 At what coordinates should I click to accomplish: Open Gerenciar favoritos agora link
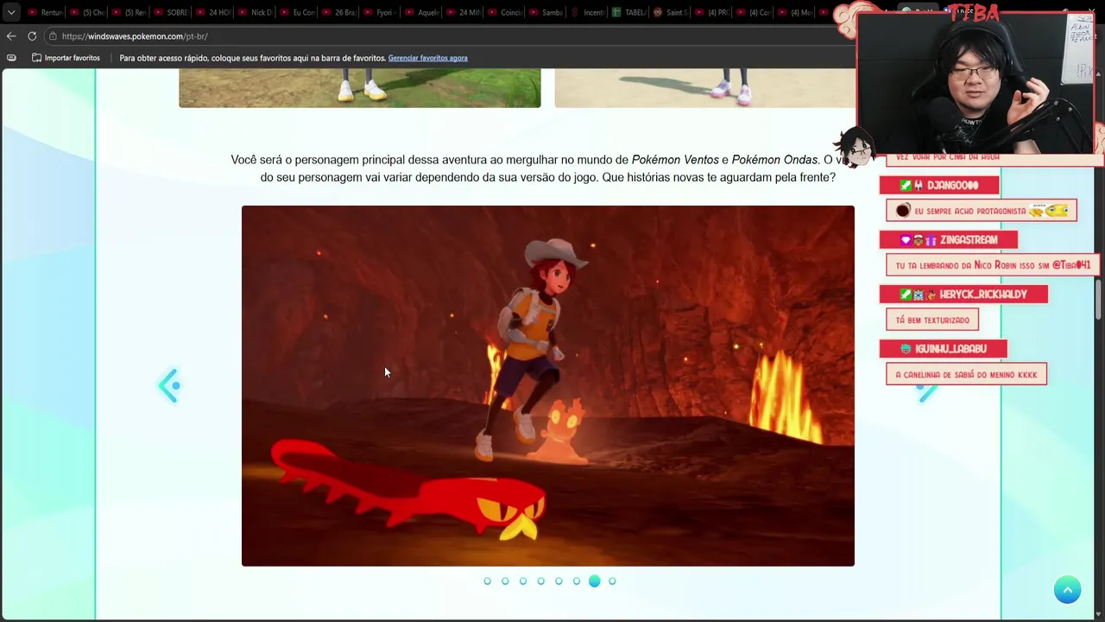[x=427, y=58]
